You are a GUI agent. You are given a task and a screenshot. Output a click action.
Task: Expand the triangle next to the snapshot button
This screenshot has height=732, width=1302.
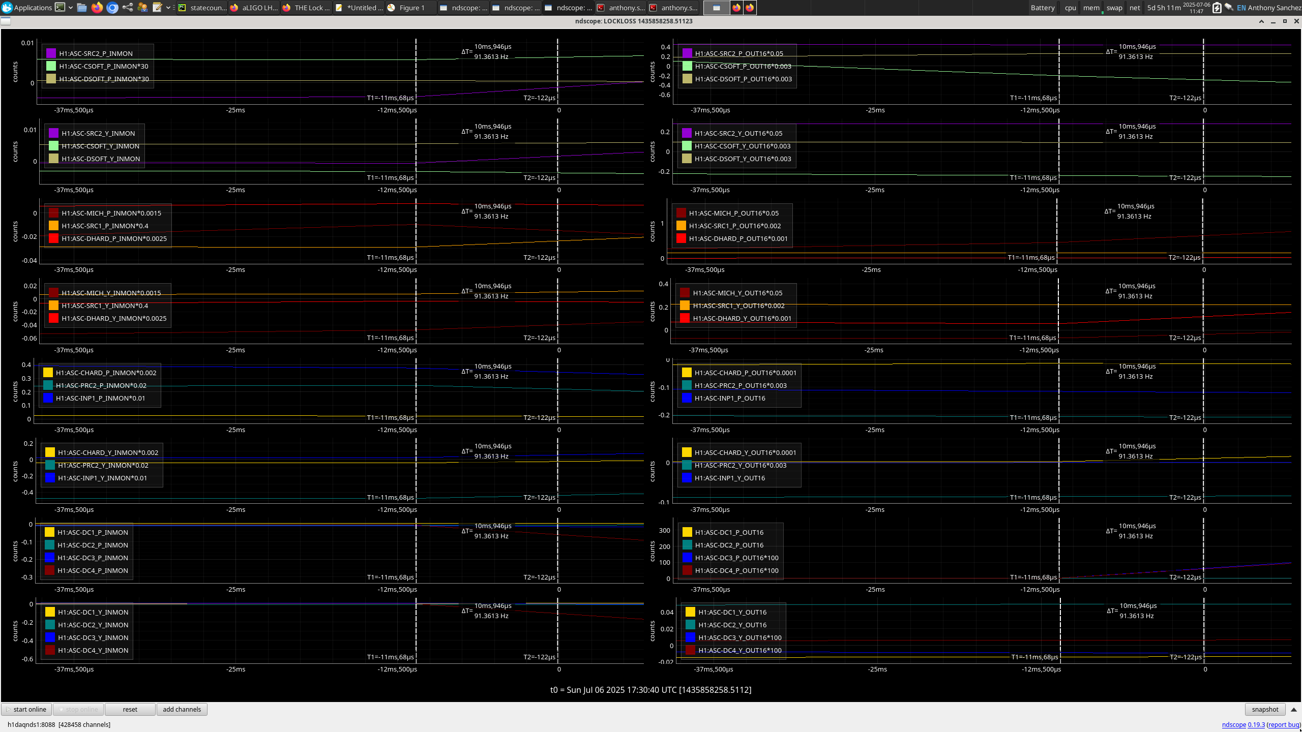[x=1293, y=709]
